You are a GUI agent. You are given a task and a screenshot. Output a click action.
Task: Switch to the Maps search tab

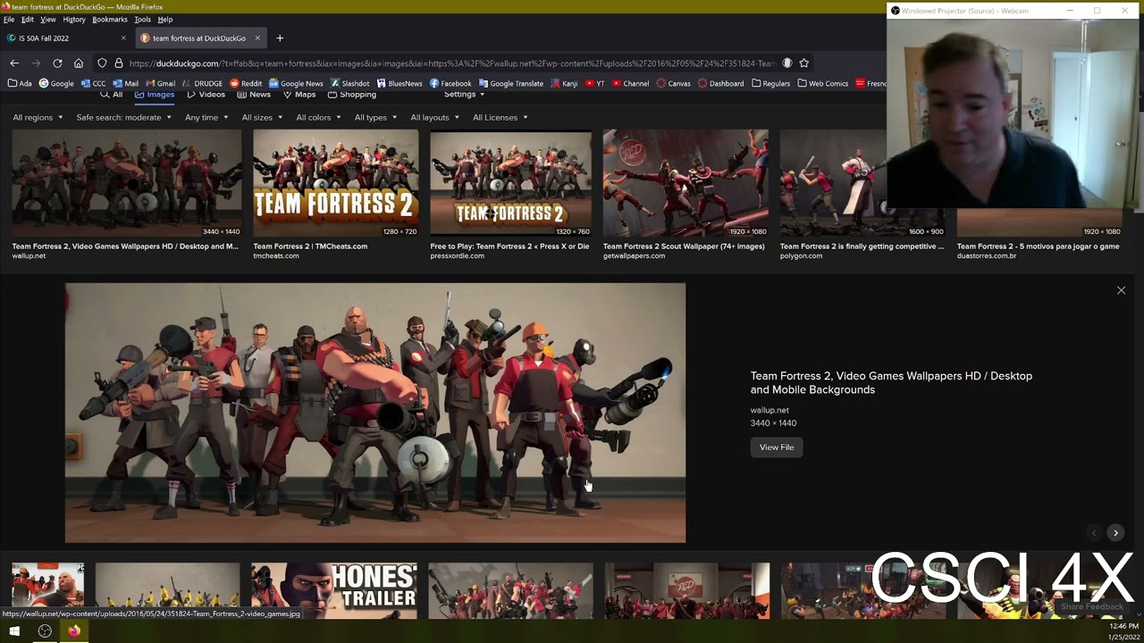(299, 95)
